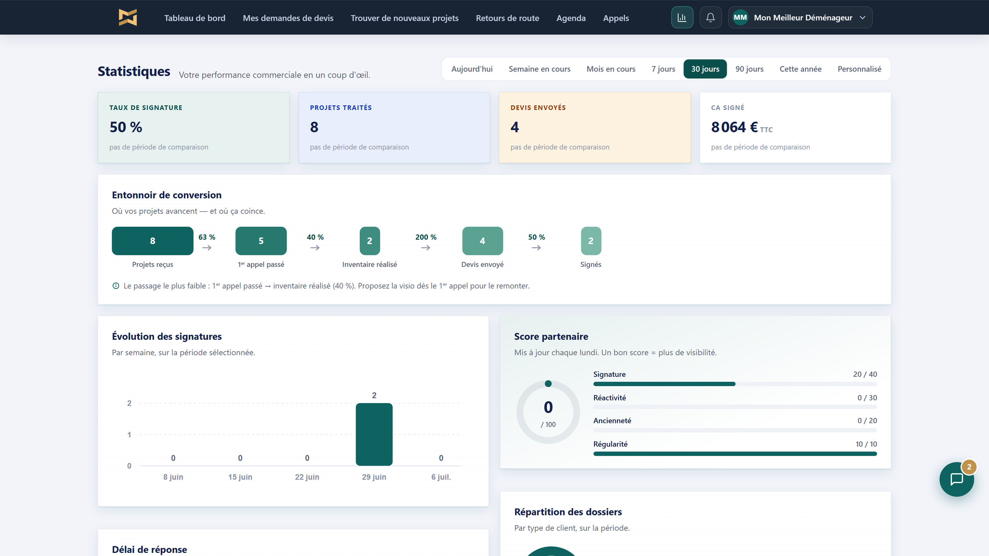This screenshot has width=989, height=556.
Task: Click the 22 juin axis label
Action: [307, 477]
